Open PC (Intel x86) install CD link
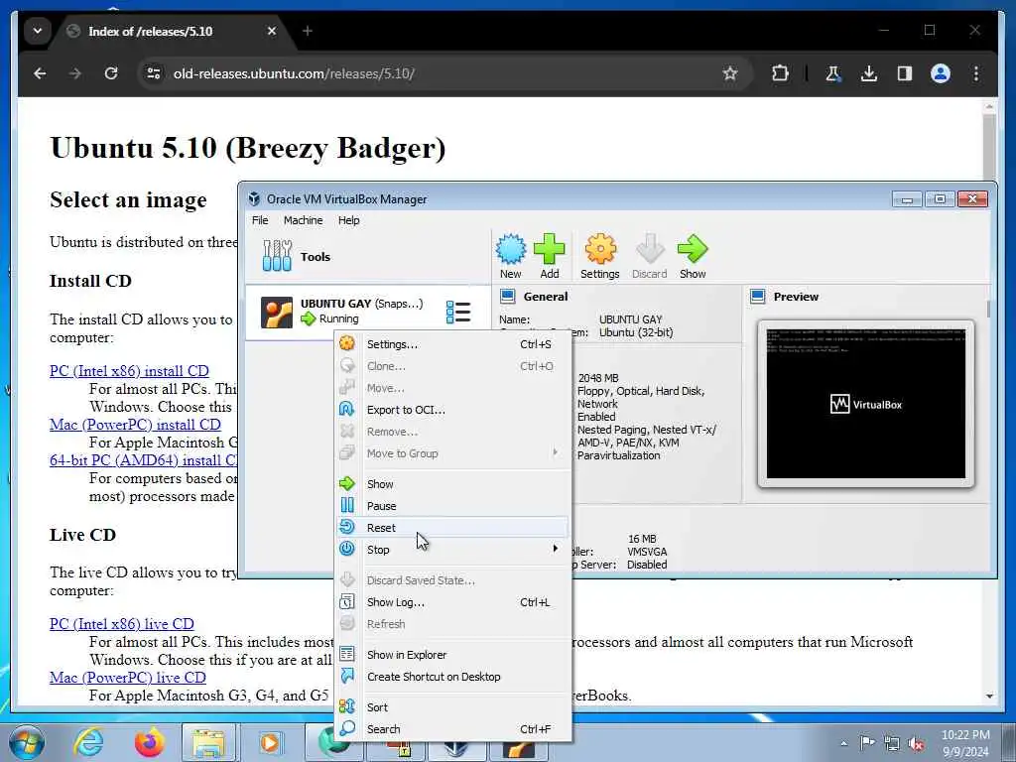Image resolution: width=1016 pixels, height=762 pixels. click(x=129, y=371)
